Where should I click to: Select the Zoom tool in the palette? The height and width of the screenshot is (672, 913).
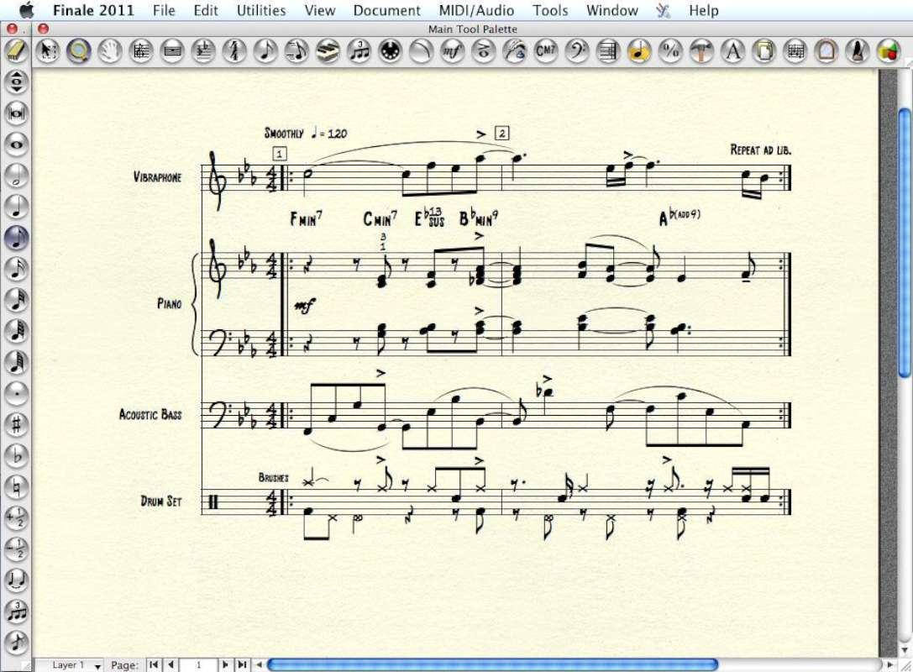[x=79, y=50]
